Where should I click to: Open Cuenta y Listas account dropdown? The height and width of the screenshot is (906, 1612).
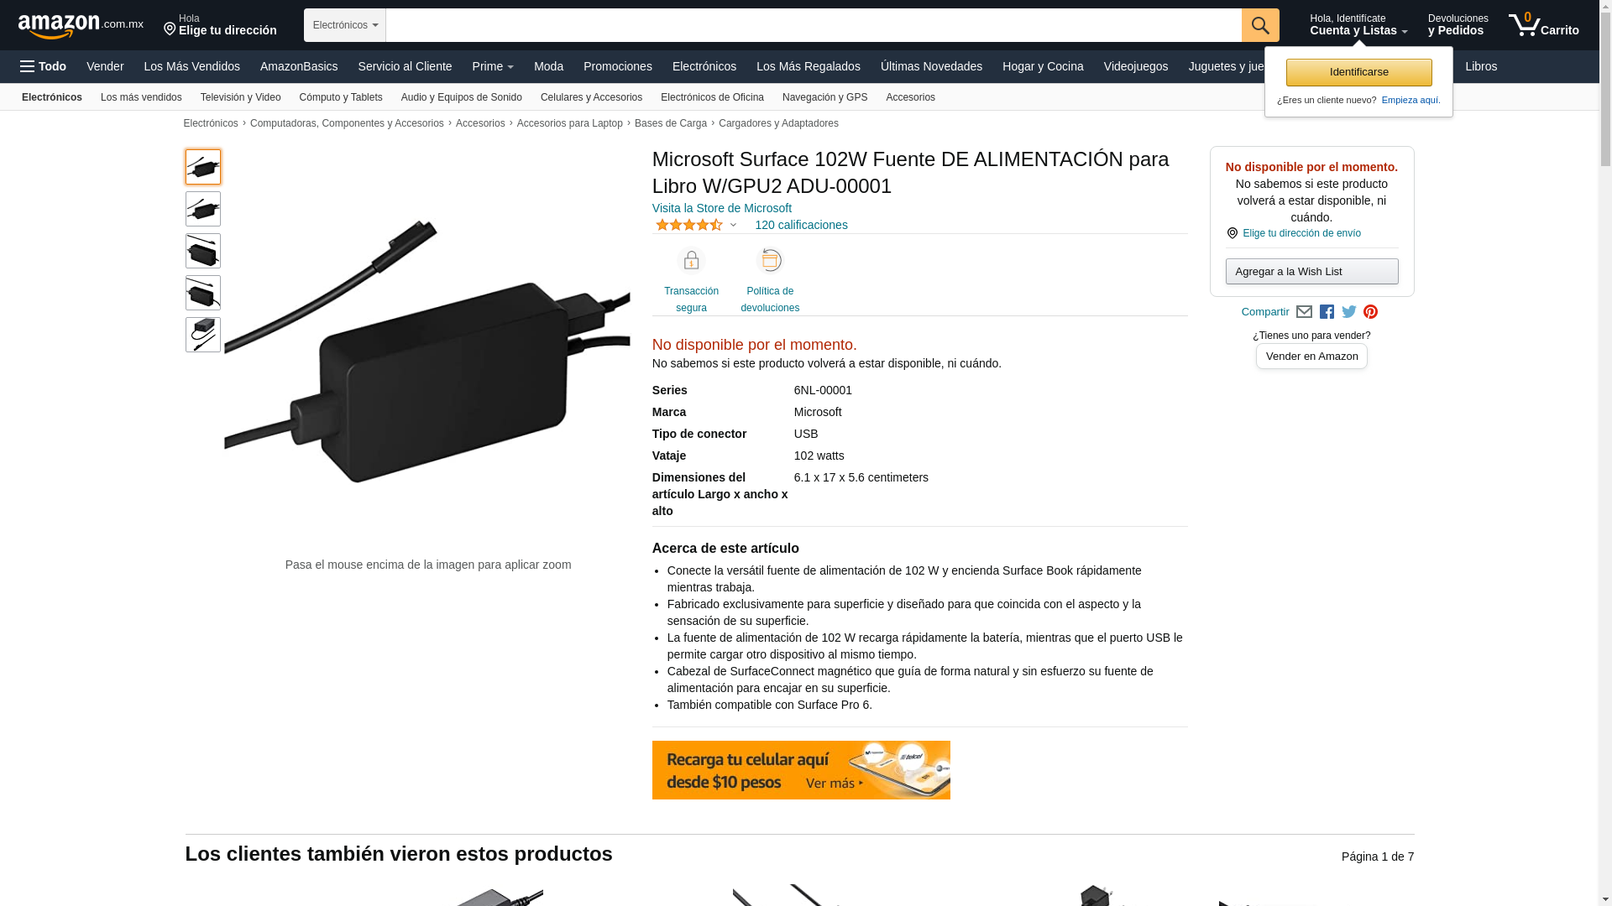1358,25
